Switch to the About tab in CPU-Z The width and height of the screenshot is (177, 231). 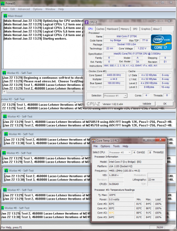156,29
